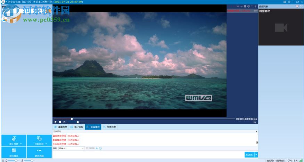Image resolution: width=304 pixels, height=162 pixels.
Task: Open the 电子白板 tab
Action: (77, 127)
